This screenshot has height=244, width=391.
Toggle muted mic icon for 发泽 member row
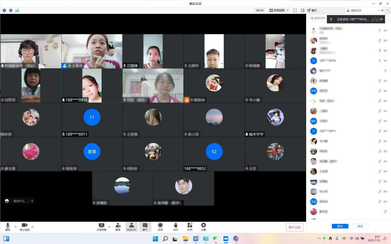click(380, 202)
